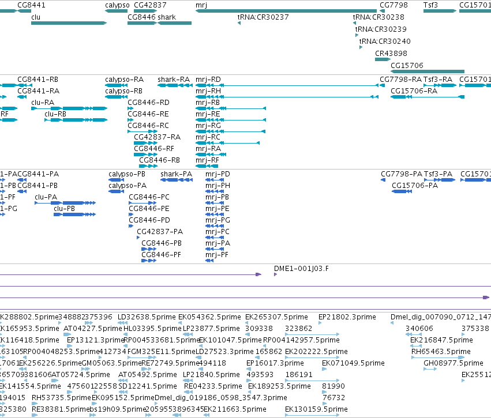Click the CG8446-RC transcript label
491x418 pixels.
[148, 126]
